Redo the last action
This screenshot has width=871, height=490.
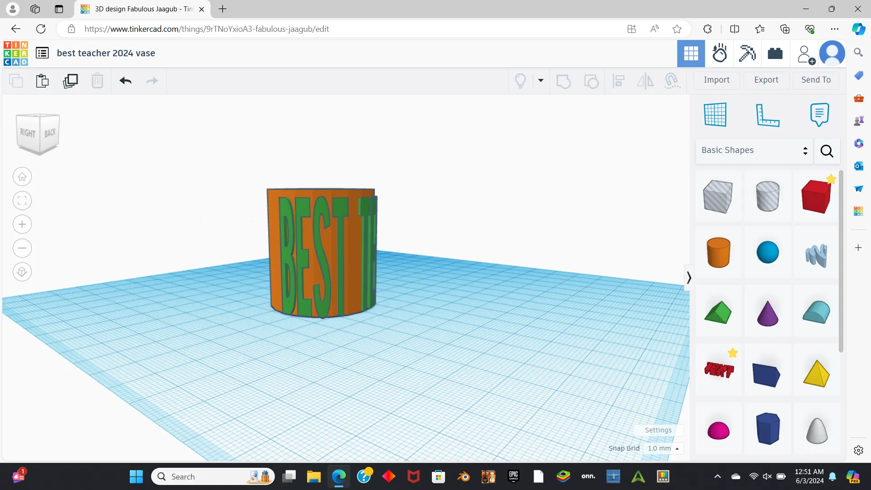pos(152,81)
